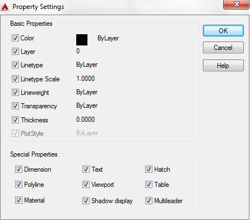
Task: Toggle the Thickness checkbox
Action: (15, 120)
